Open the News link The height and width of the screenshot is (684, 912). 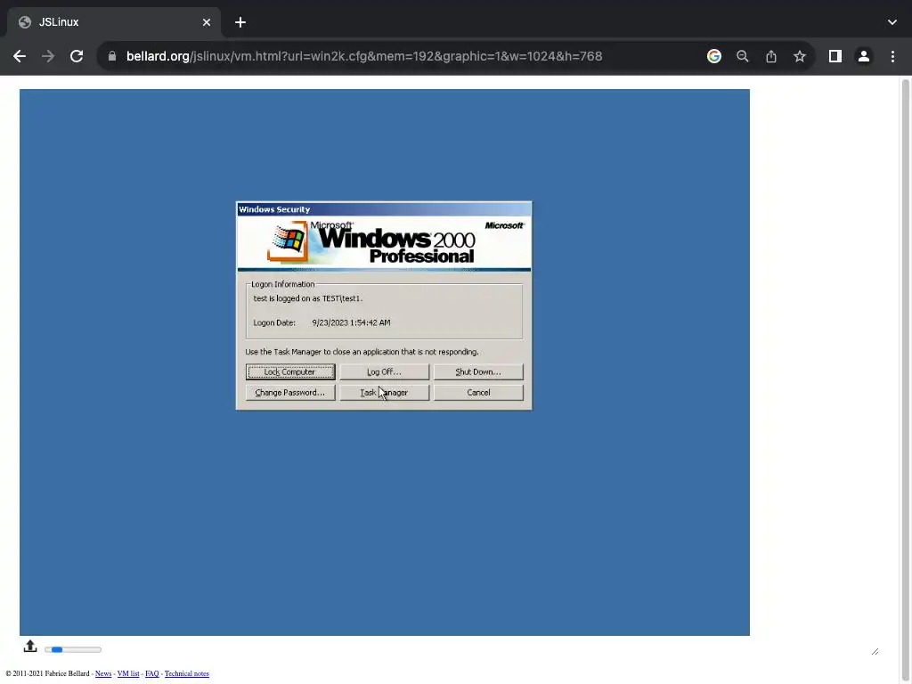(103, 673)
